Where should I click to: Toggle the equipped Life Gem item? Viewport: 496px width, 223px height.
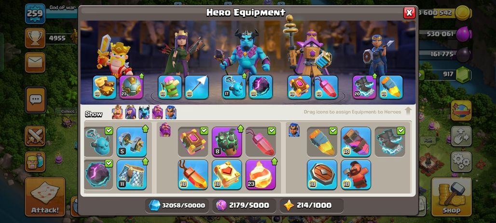[x=261, y=142]
